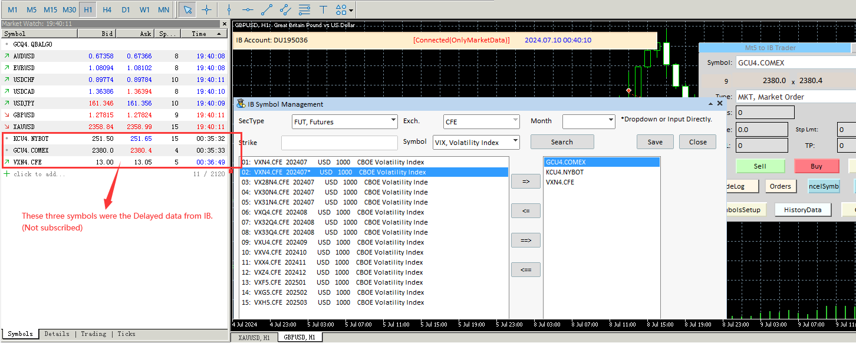Open Orders in Mt5 to IB Trader
Viewport: 856px width, 343px height.
point(780,186)
